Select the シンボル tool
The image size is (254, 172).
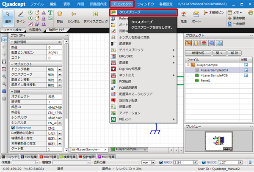(74, 17)
